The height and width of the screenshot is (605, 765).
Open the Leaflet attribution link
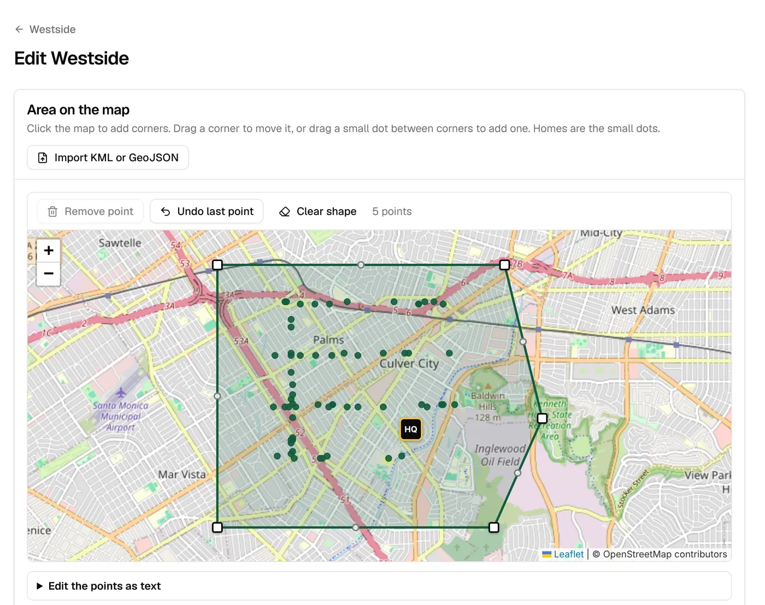point(563,554)
